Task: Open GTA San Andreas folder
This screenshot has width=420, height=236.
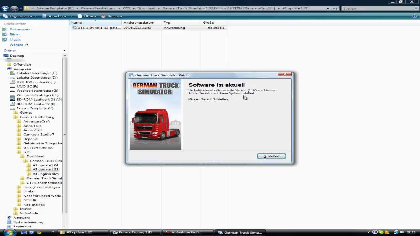Action: point(38,147)
